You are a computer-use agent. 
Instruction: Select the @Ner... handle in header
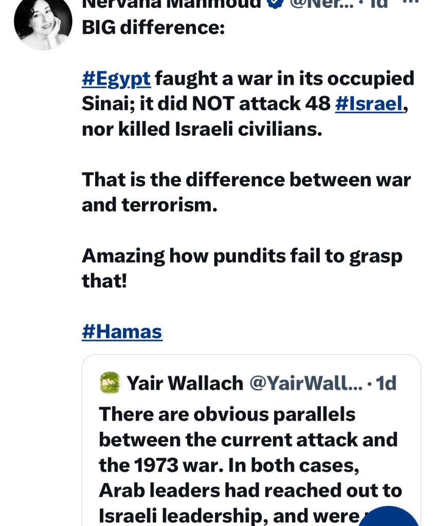322,4
